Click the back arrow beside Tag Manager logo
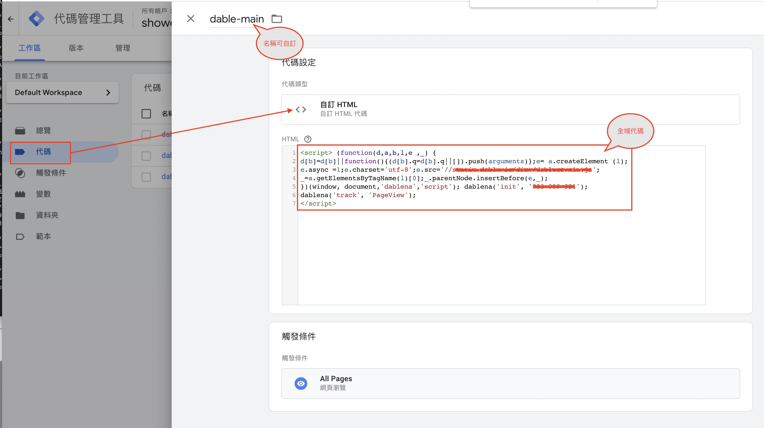The image size is (764, 428). coord(11,19)
